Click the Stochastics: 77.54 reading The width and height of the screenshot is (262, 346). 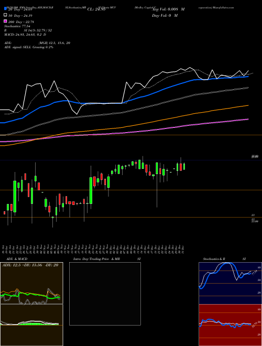pyautogui.click(x=17, y=26)
